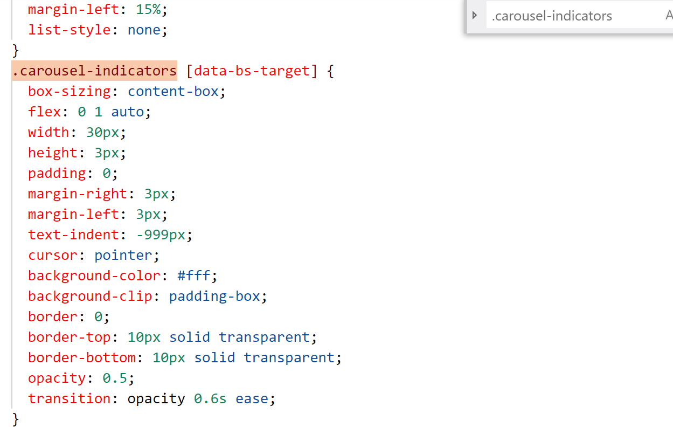
Task: Expand the replace toggle arrow in find widget
Action: tap(474, 16)
